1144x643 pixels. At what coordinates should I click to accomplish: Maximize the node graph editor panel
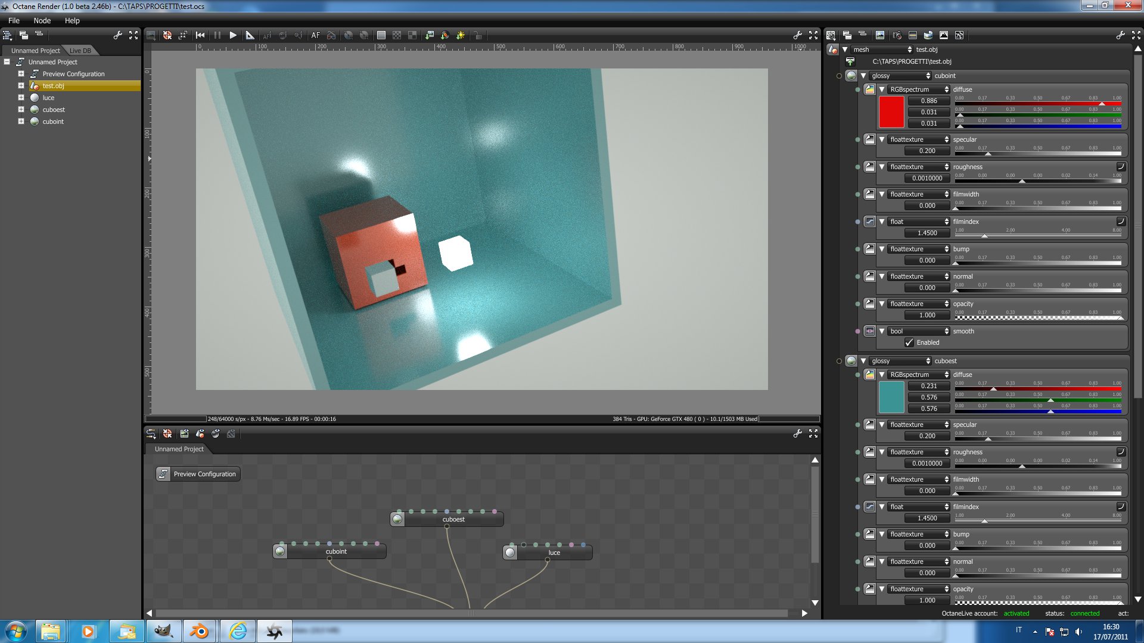point(813,433)
